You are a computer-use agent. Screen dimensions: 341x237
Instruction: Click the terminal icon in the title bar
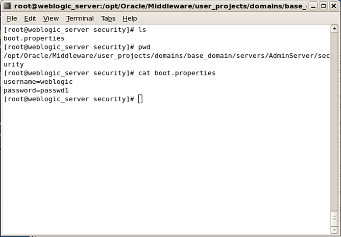pyautogui.click(x=7, y=6)
